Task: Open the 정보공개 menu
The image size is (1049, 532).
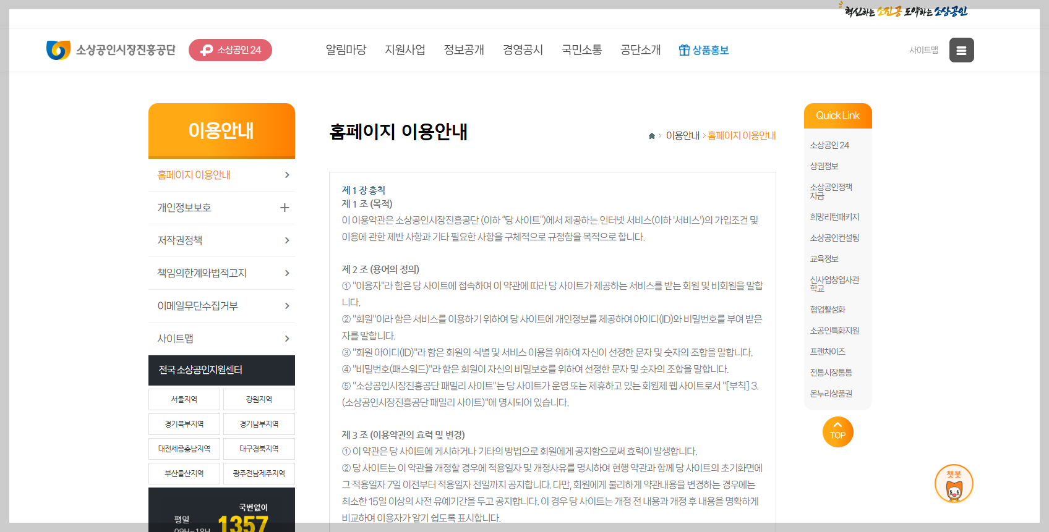Action: click(x=464, y=50)
